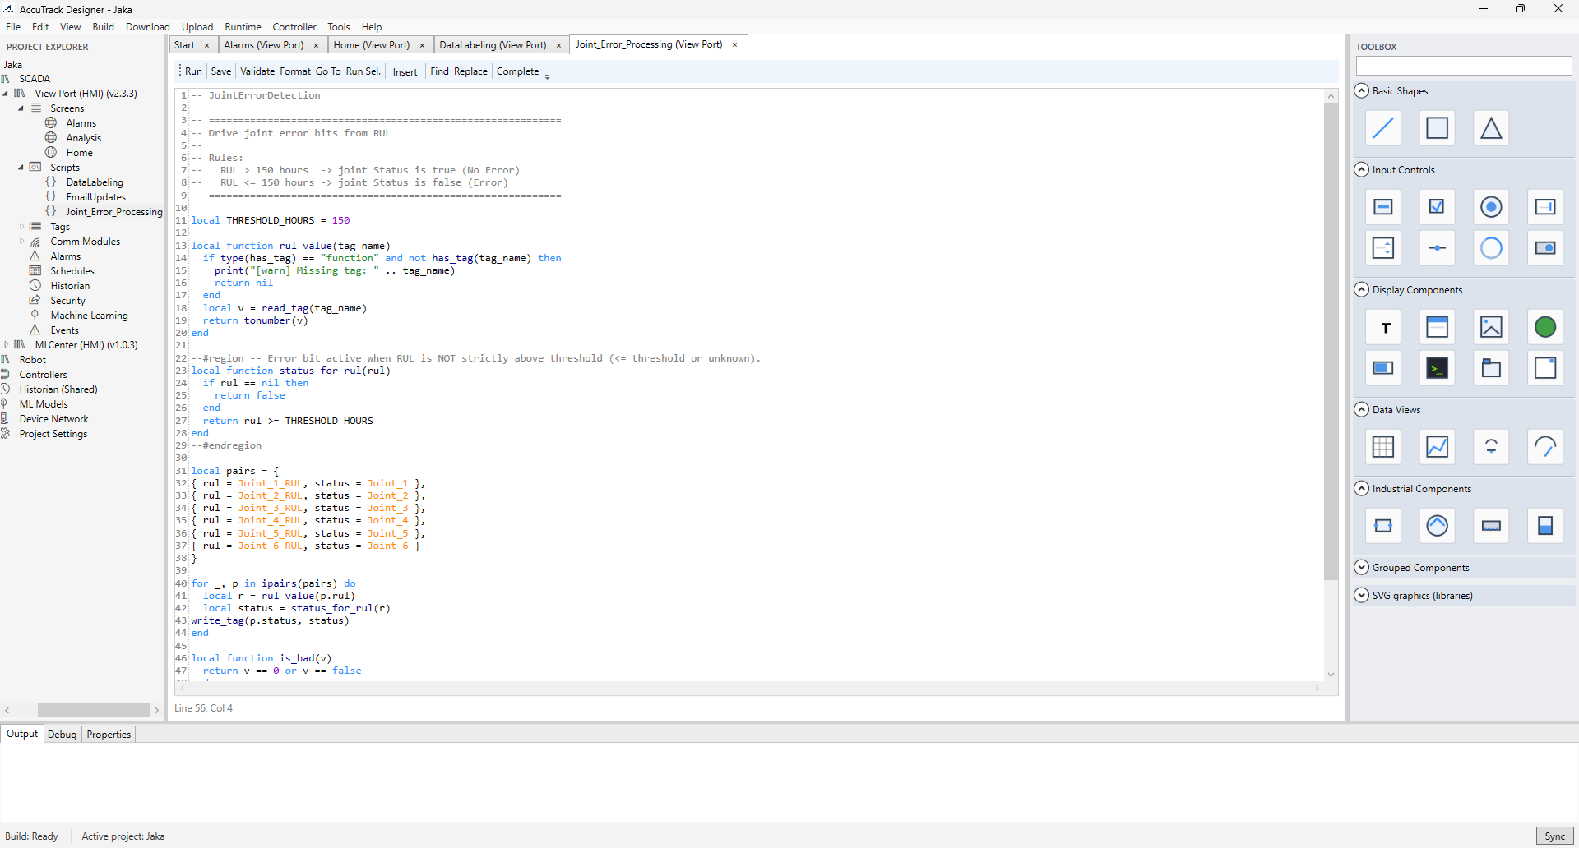
Task: Expand the MLCenter (HMI) tree node
Action: pos(6,345)
